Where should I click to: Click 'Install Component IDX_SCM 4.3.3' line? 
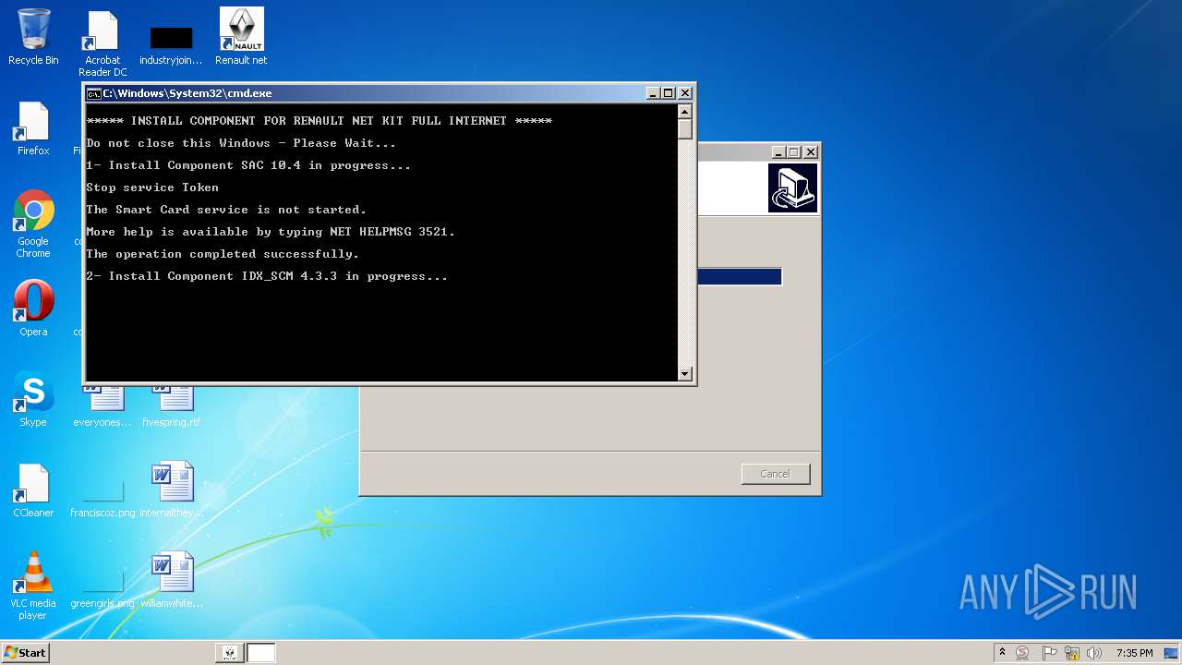pyautogui.click(x=267, y=276)
